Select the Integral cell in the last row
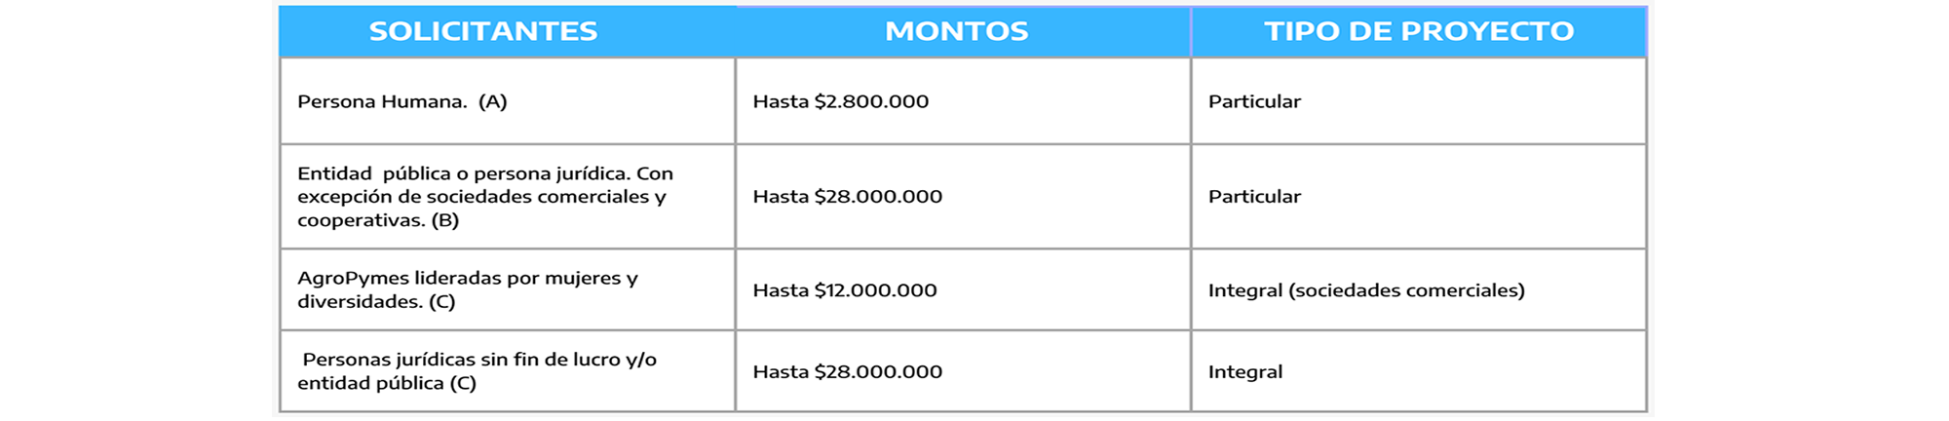The height and width of the screenshot is (421, 1949). pyautogui.click(x=1419, y=371)
